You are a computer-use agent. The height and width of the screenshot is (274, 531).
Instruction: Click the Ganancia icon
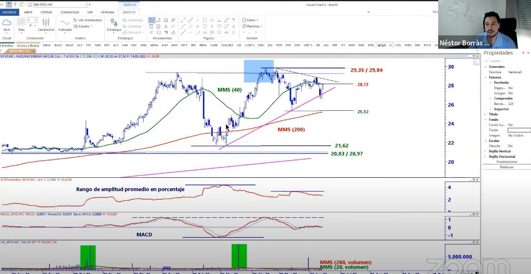pos(132,32)
